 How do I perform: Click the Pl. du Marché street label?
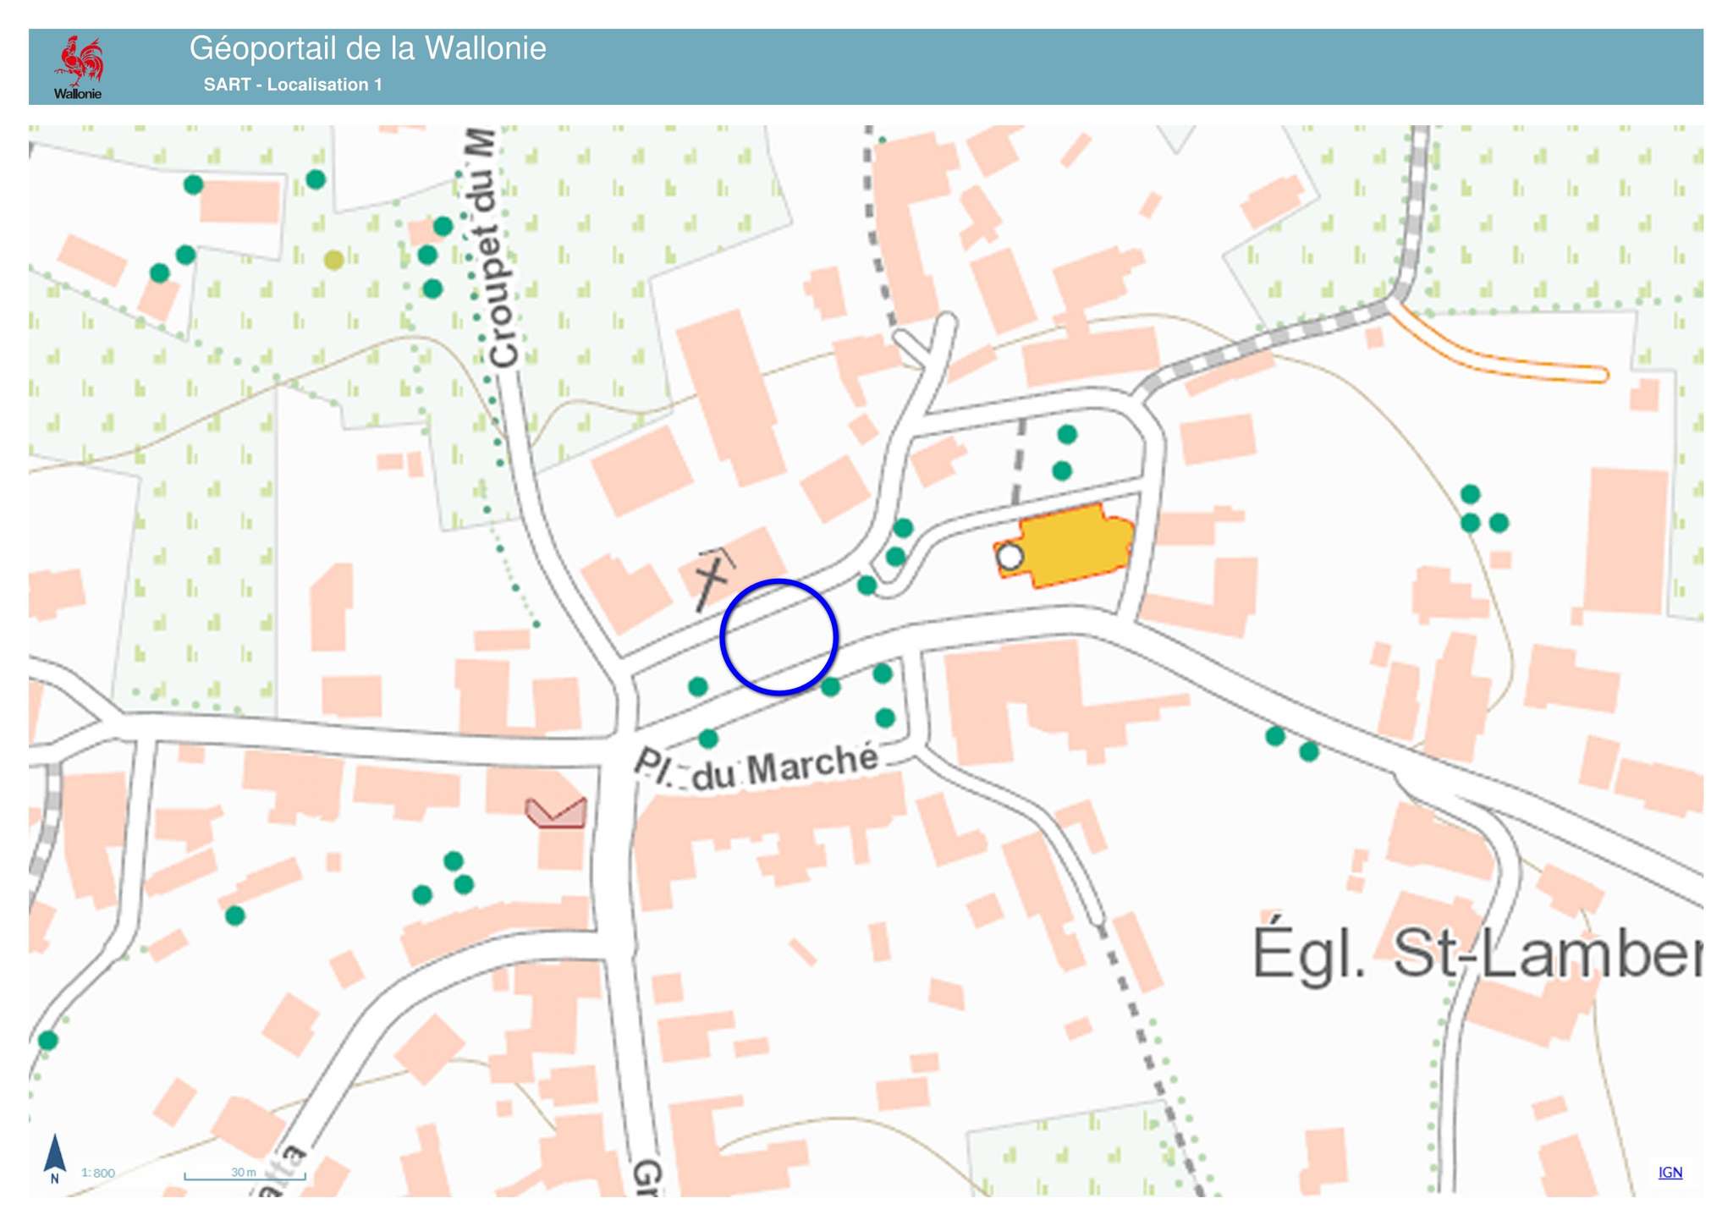pyautogui.click(x=756, y=767)
